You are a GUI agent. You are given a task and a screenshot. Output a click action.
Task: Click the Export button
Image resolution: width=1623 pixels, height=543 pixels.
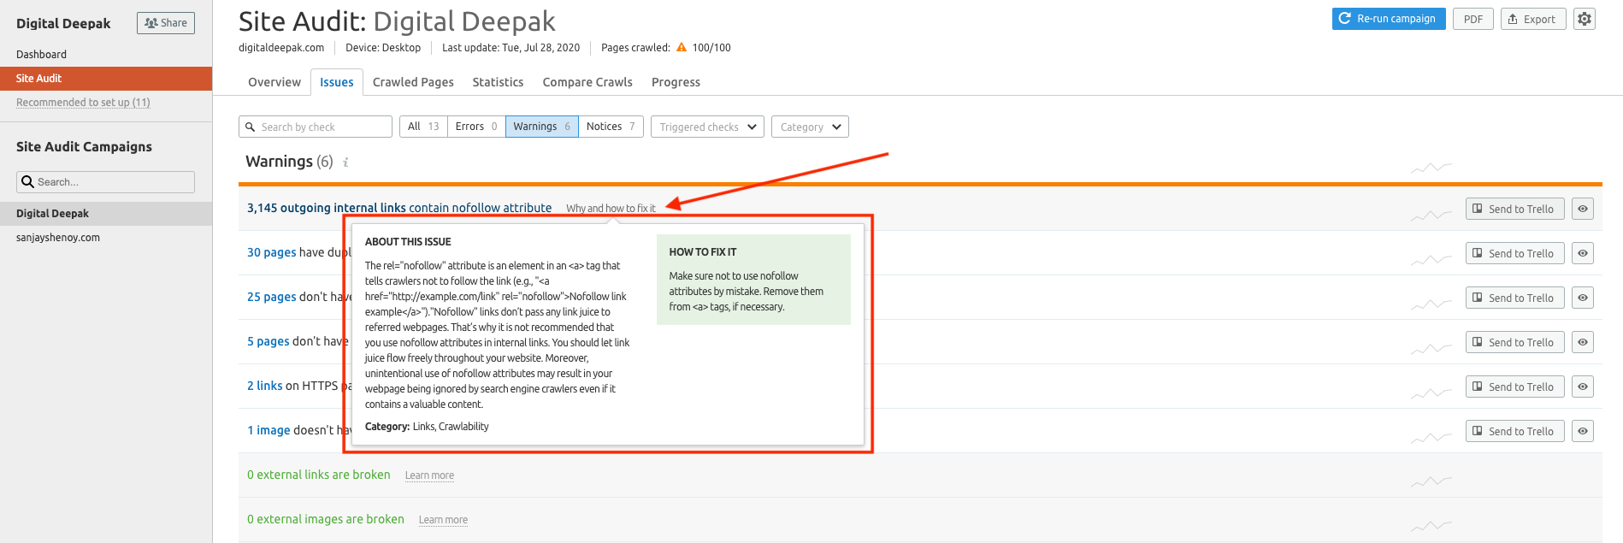[x=1533, y=19]
